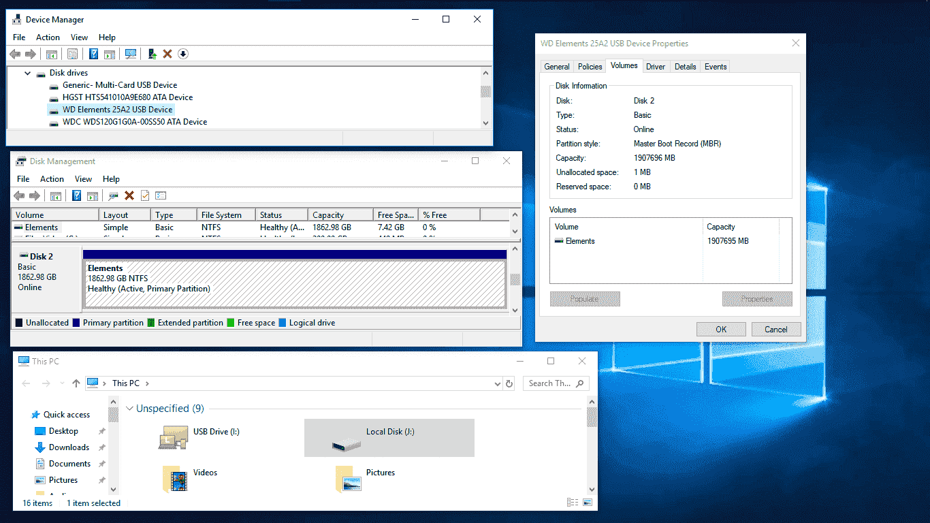Click Device Manager tree scrollbar down arrow
The width and height of the screenshot is (930, 523).
point(485,123)
